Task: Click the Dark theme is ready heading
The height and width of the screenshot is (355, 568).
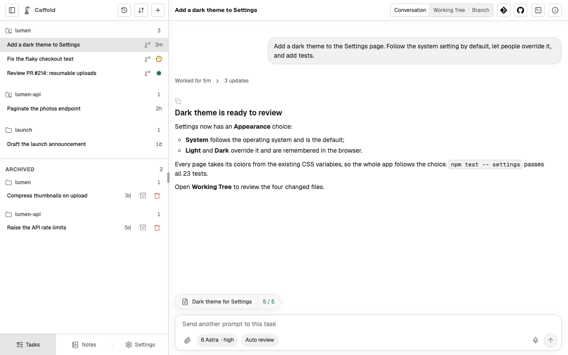Action: 229,113
